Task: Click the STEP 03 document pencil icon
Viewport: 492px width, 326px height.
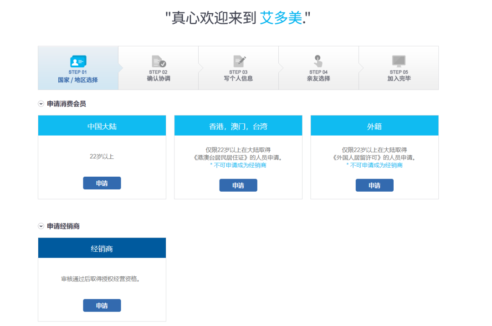Action: tap(240, 61)
